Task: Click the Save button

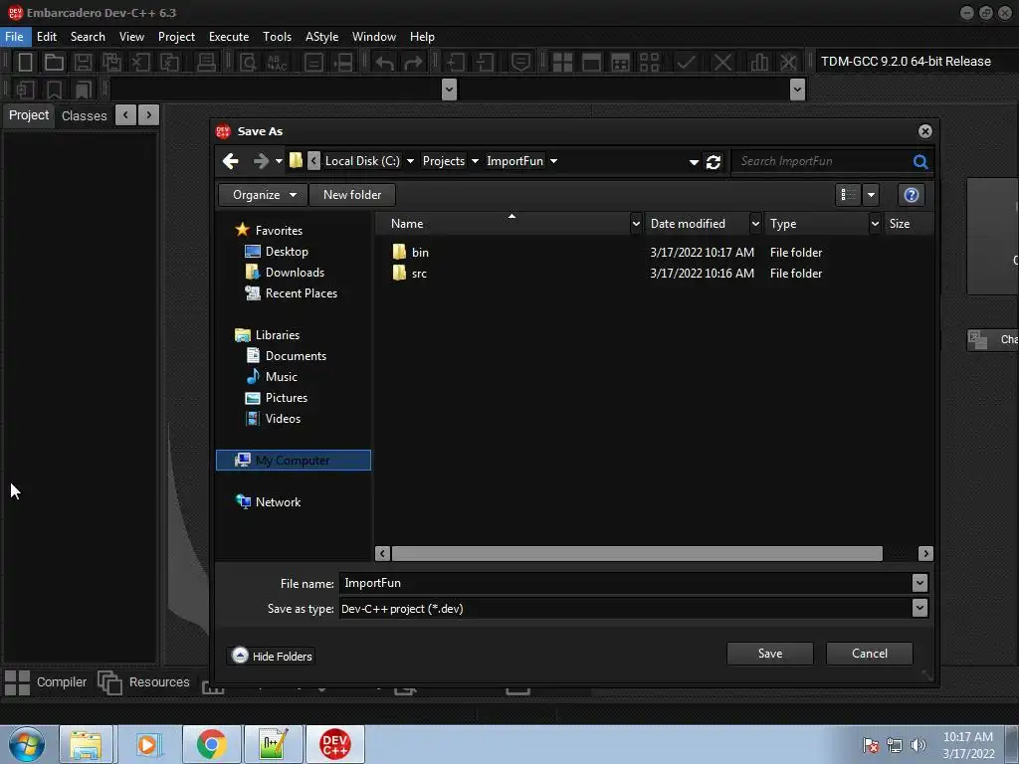Action: tap(770, 654)
